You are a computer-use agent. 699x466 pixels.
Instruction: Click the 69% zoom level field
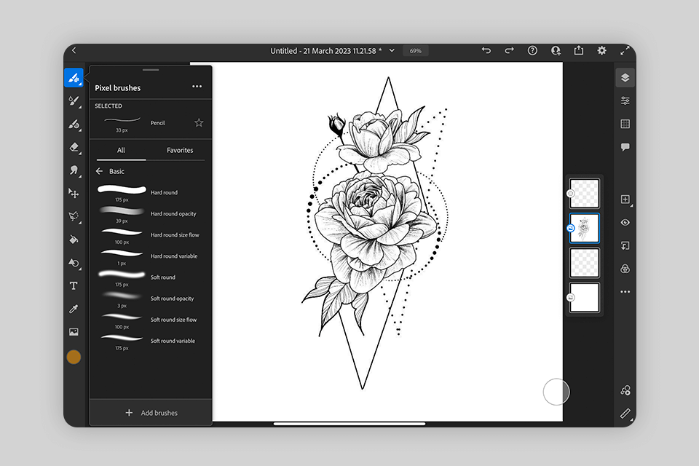coord(416,51)
